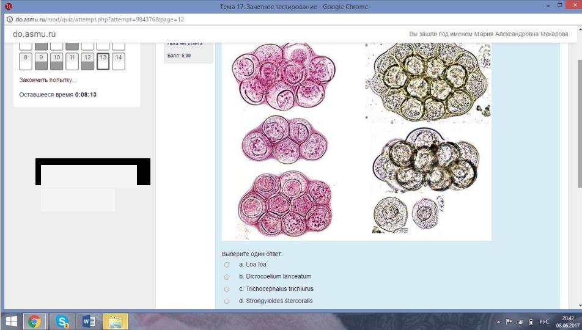Click the Балл: 5,00 text
Screen dimensions: 582x330
tap(179, 56)
